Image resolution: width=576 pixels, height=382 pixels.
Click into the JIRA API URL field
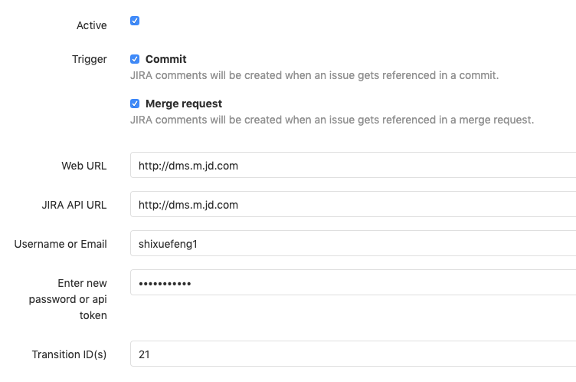[352, 205]
